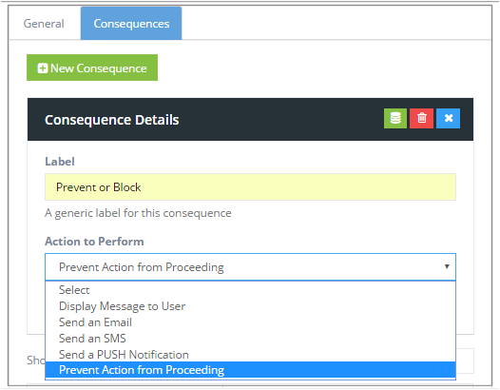Click help text about generic label
This screenshot has height=390, width=500.
pos(138,213)
